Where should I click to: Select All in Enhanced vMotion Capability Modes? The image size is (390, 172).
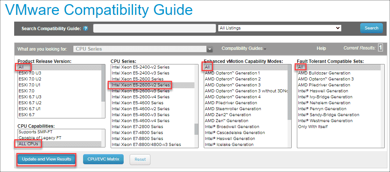tap(245, 67)
